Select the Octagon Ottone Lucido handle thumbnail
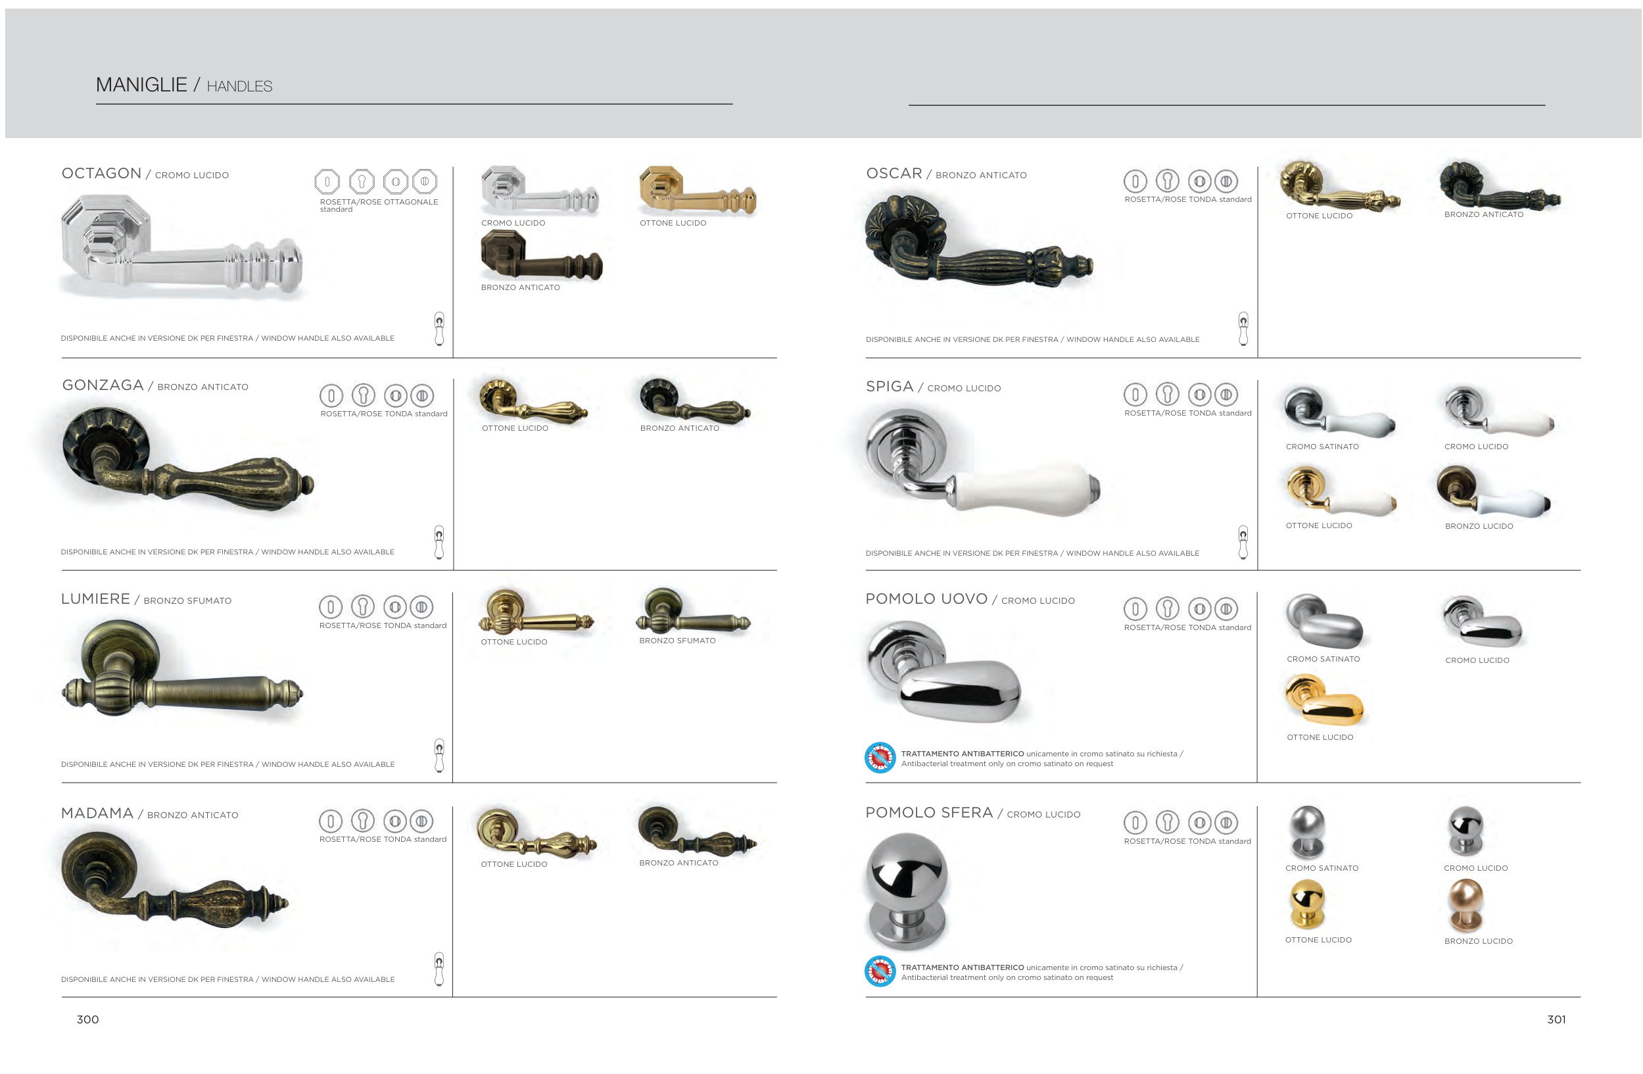This screenshot has width=1643, height=1074. (698, 191)
